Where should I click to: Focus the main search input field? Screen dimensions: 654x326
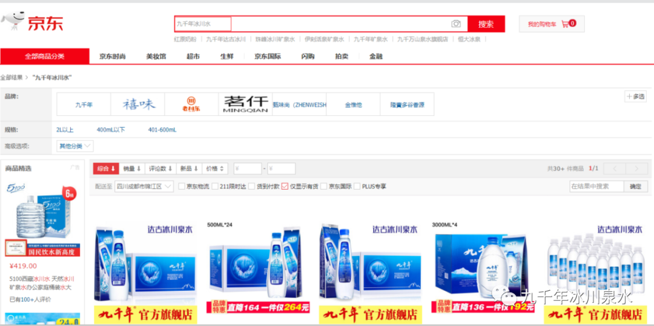click(321, 24)
